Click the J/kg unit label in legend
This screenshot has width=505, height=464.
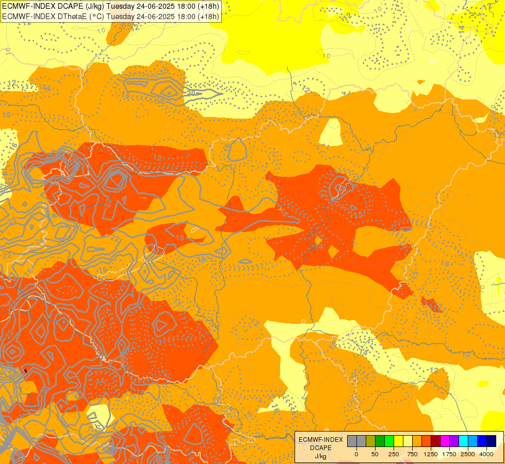(x=321, y=456)
